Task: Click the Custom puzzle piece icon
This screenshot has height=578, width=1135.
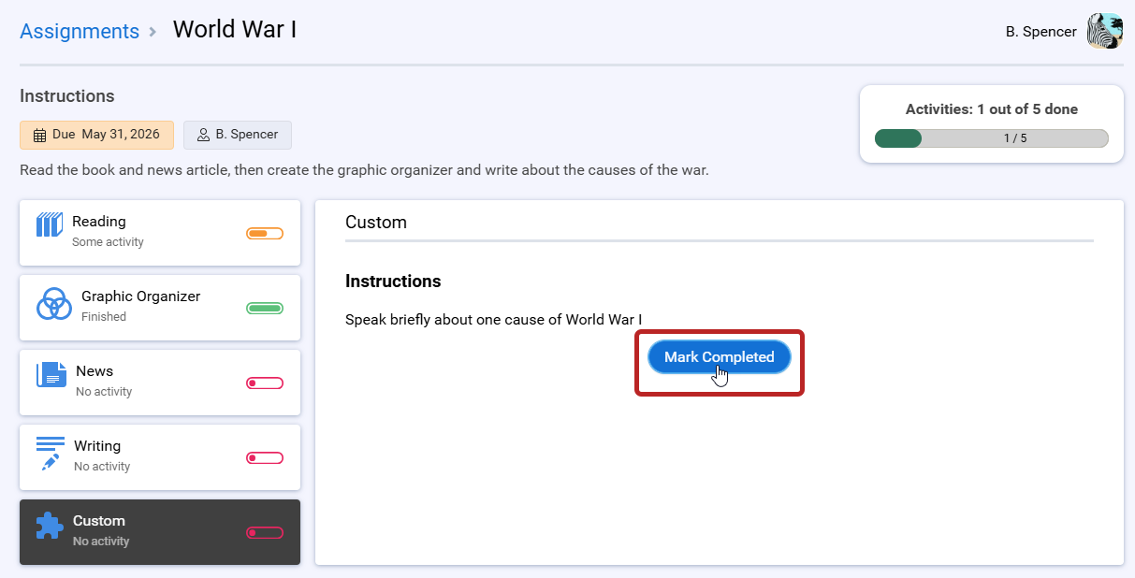Action: coord(50,526)
